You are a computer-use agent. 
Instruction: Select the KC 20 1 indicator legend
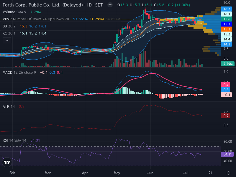click(x=9, y=33)
